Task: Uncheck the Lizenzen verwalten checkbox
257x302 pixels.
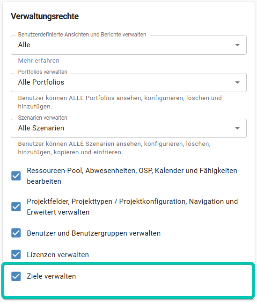Action: (x=16, y=255)
